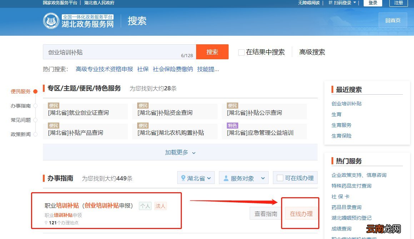Open [湖北省]湖北农机购置补贴 service
Image resolution: width=414 pixels, height=239 pixels.
(170, 133)
